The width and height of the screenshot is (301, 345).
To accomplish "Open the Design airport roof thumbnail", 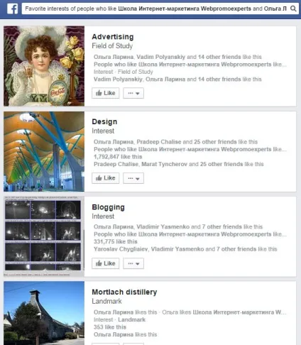I will (44, 151).
